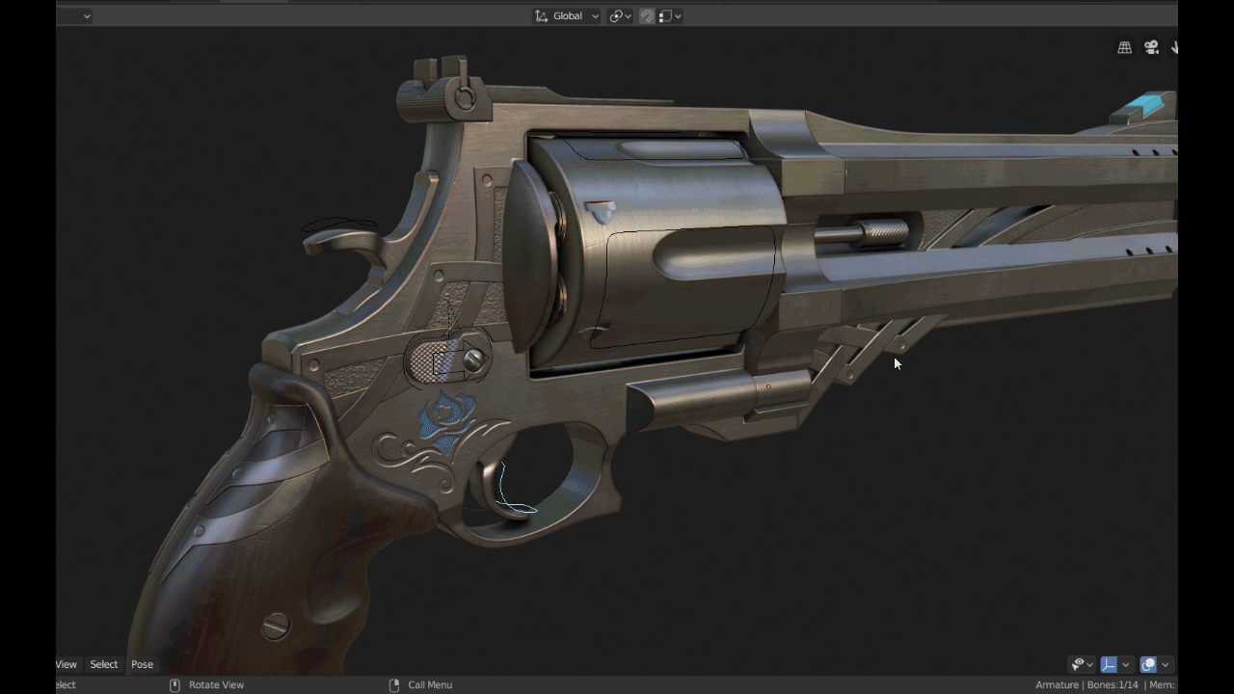Open the partially hidden dropdown in the top-left header
Image resolution: width=1234 pixels, height=694 pixels.
coord(74,16)
